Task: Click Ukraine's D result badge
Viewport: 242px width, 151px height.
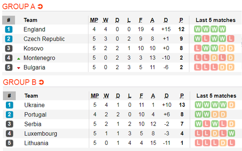Action: click(x=231, y=105)
